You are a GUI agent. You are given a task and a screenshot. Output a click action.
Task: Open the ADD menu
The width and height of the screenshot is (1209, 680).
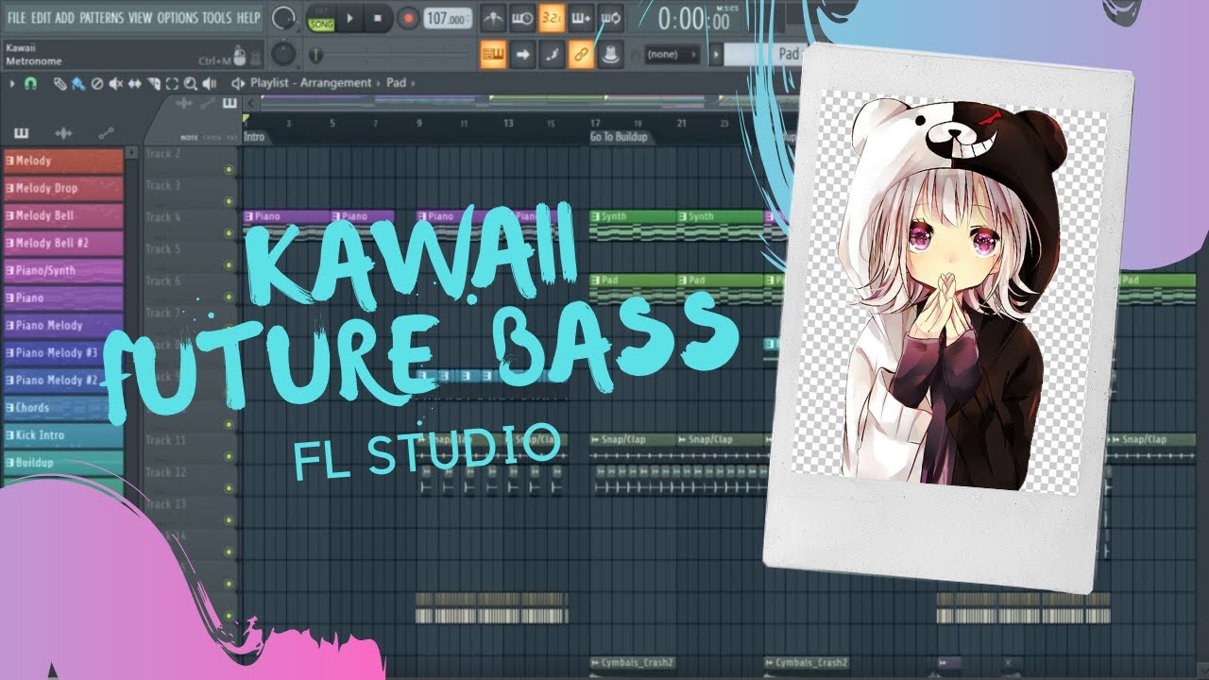65,18
